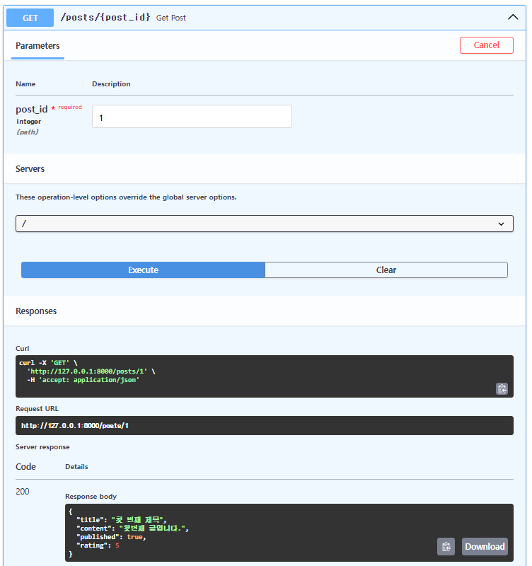Click the Response body label
Viewport: 532px width, 566px height.
[91, 497]
